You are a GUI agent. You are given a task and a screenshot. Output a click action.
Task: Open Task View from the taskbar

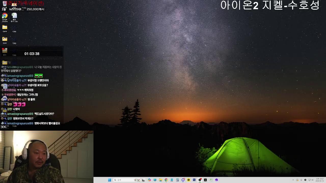click(x=143, y=180)
